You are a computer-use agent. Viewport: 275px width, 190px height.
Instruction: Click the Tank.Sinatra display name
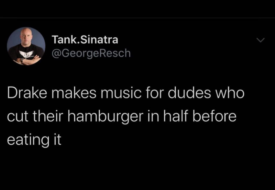85,40
